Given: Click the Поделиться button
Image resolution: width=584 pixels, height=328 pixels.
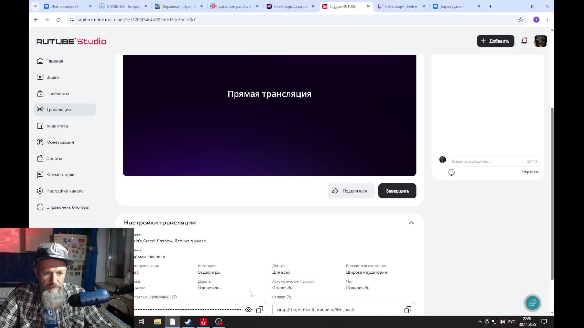Looking at the screenshot, I should pyautogui.click(x=351, y=191).
